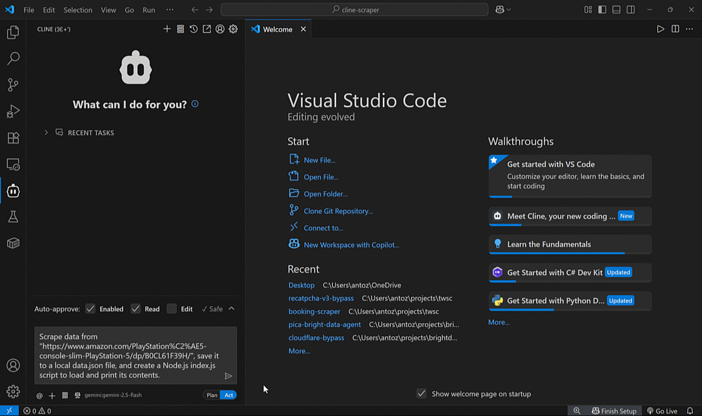The image size is (702, 416).
Task: Open the Testing flask view
Action: pyautogui.click(x=13, y=217)
